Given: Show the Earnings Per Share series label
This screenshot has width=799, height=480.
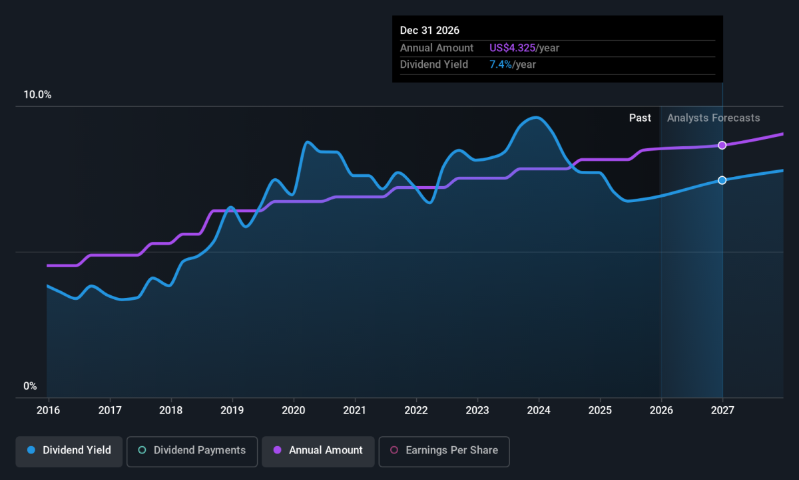Looking at the screenshot, I should click(x=451, y=451).
